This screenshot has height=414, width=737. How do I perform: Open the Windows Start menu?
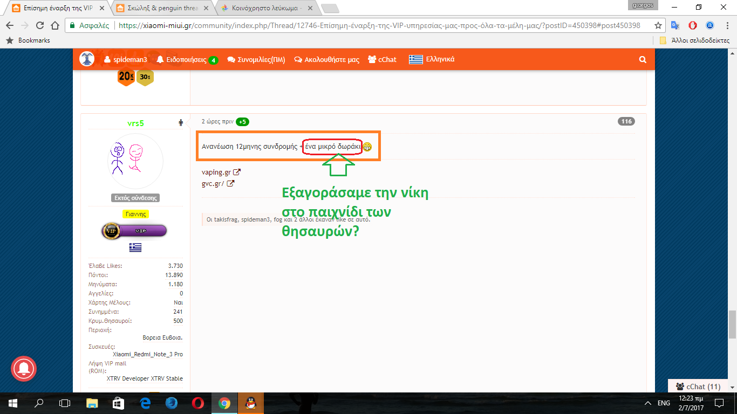12,403
